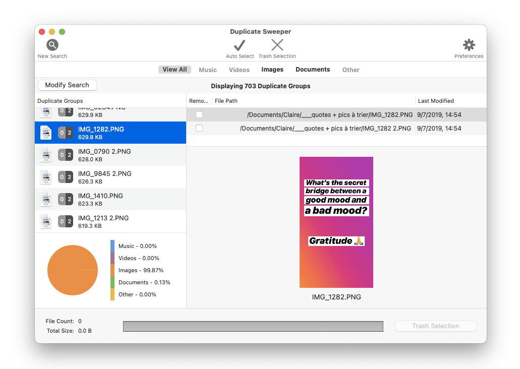Click the orange Images legend color swatch
This screenshot has height=369, width=520.
pos(112,270)
